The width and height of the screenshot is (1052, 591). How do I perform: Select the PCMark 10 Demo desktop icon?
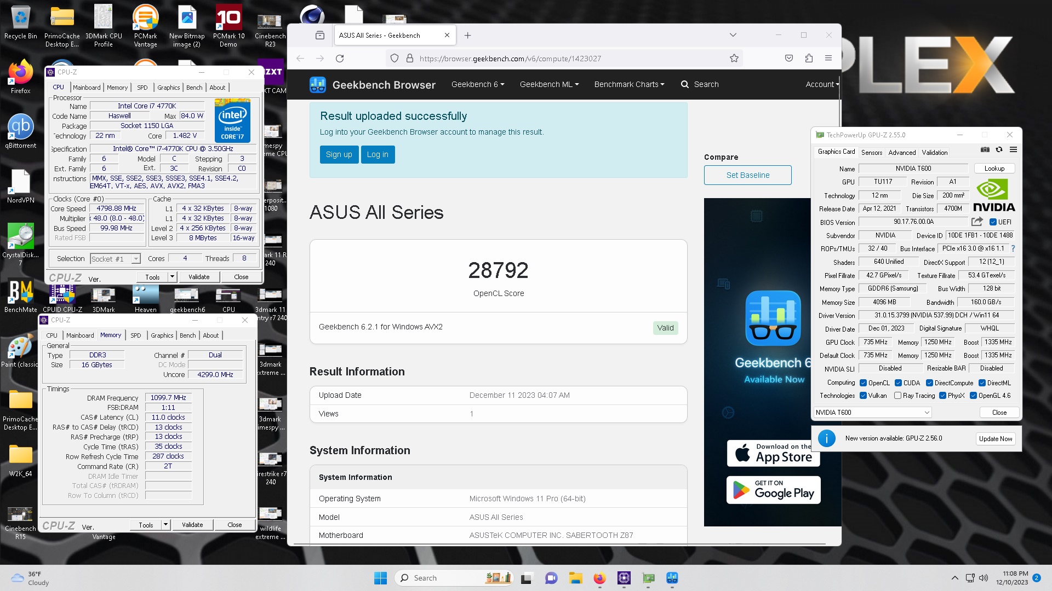point(228,26)
